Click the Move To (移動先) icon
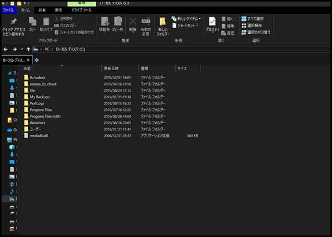This screenshot has width=332, height=237. pyautogui.click(x=104, y=22)
